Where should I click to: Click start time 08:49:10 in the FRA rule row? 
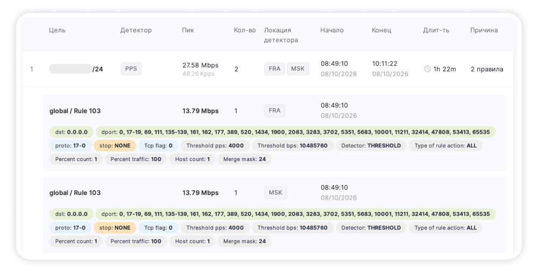point(334,106)
